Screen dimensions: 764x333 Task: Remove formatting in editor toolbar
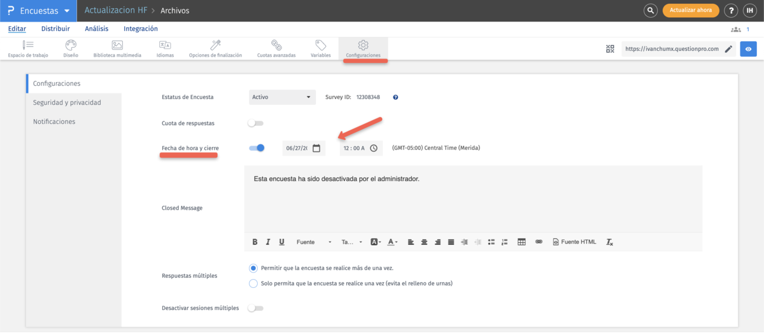(x=609, y=242)
